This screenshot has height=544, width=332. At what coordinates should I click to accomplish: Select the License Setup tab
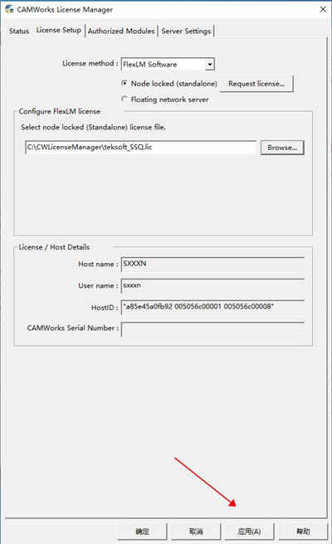58,30
